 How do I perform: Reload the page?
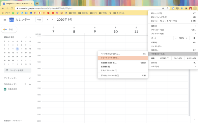point(12,9)
